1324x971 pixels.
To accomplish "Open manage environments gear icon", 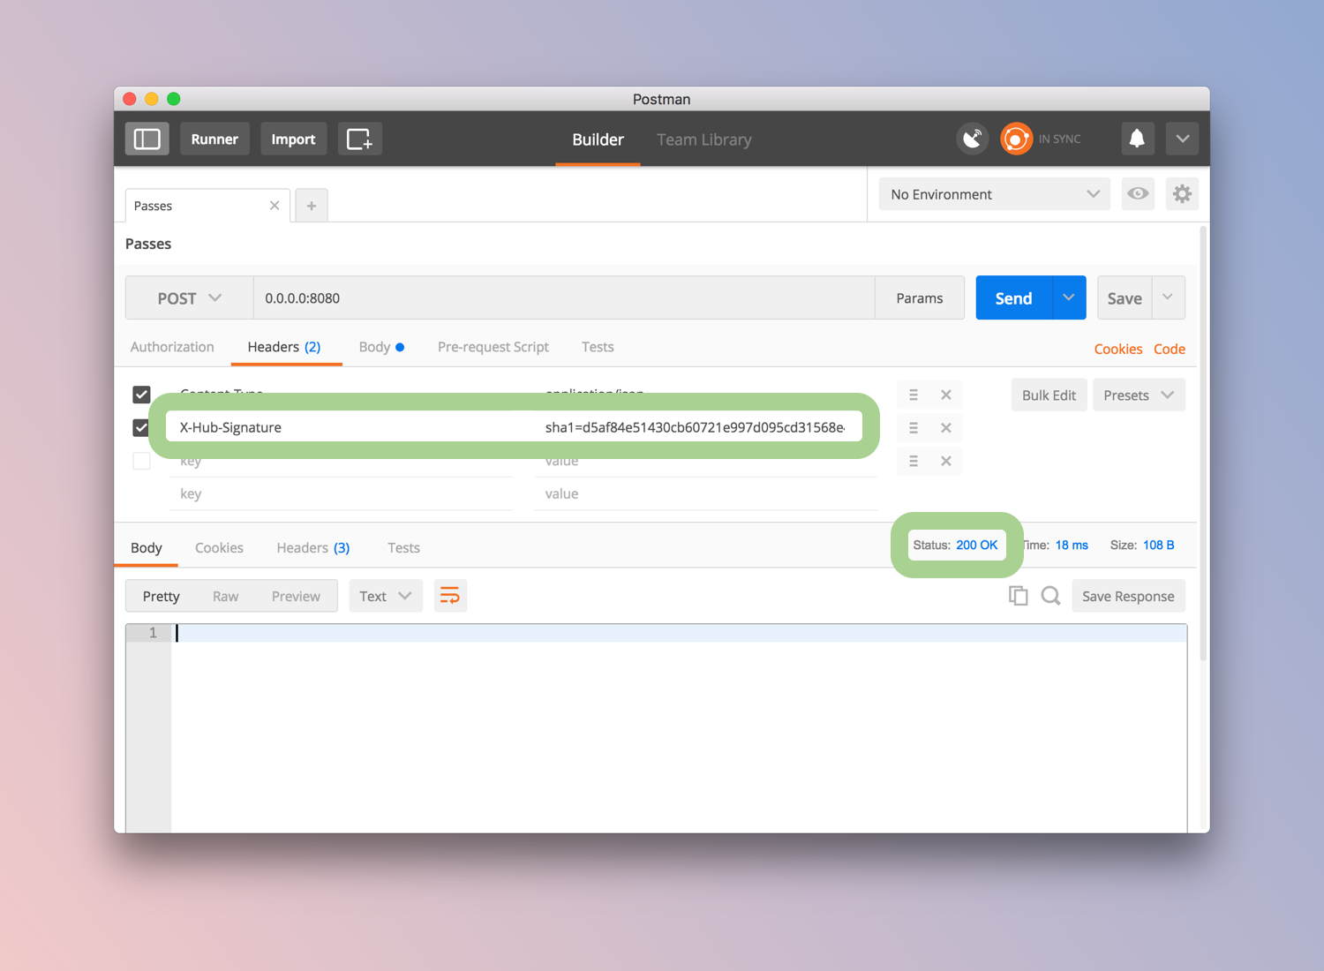I will tap(1182, 194).
